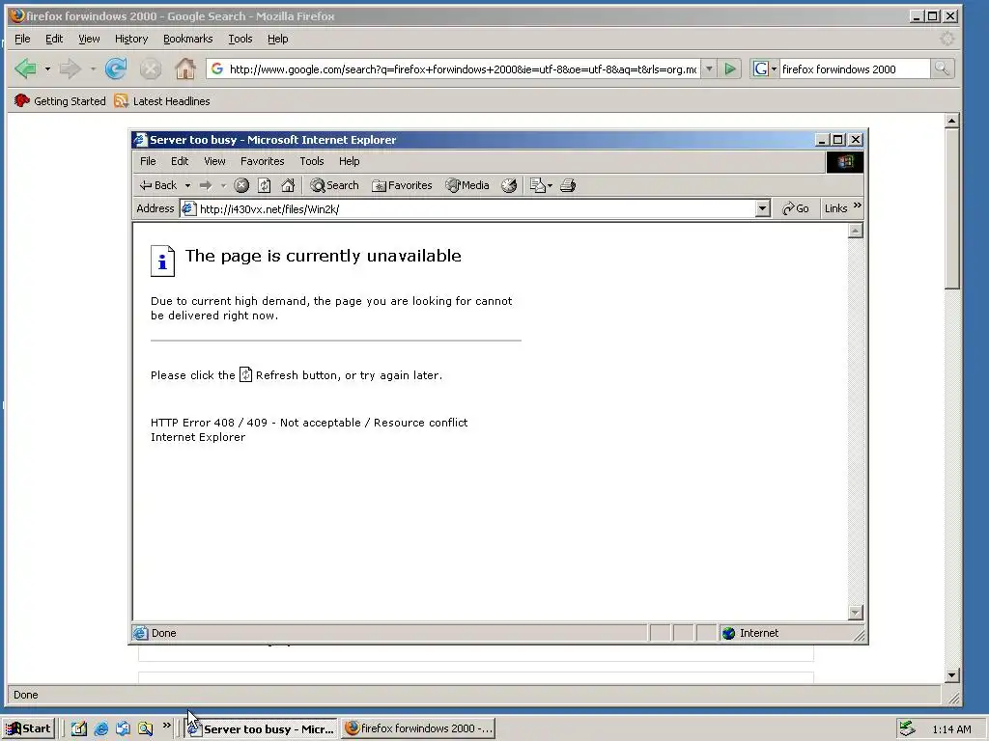Open Mail button dropdown arrow in IE
Screen dimensions: 989x741
tap(550, 186)
